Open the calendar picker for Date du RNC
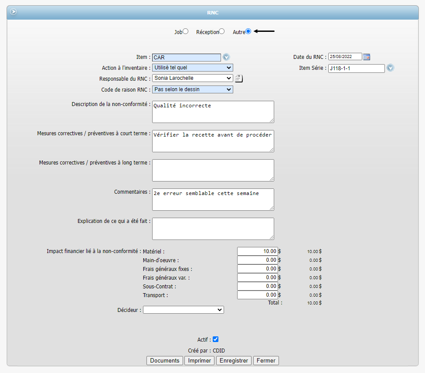 point(367,57)
